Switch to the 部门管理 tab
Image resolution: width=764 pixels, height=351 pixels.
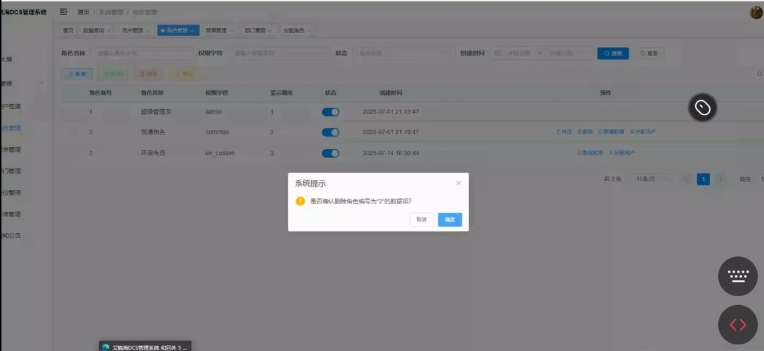pos(258,30)
